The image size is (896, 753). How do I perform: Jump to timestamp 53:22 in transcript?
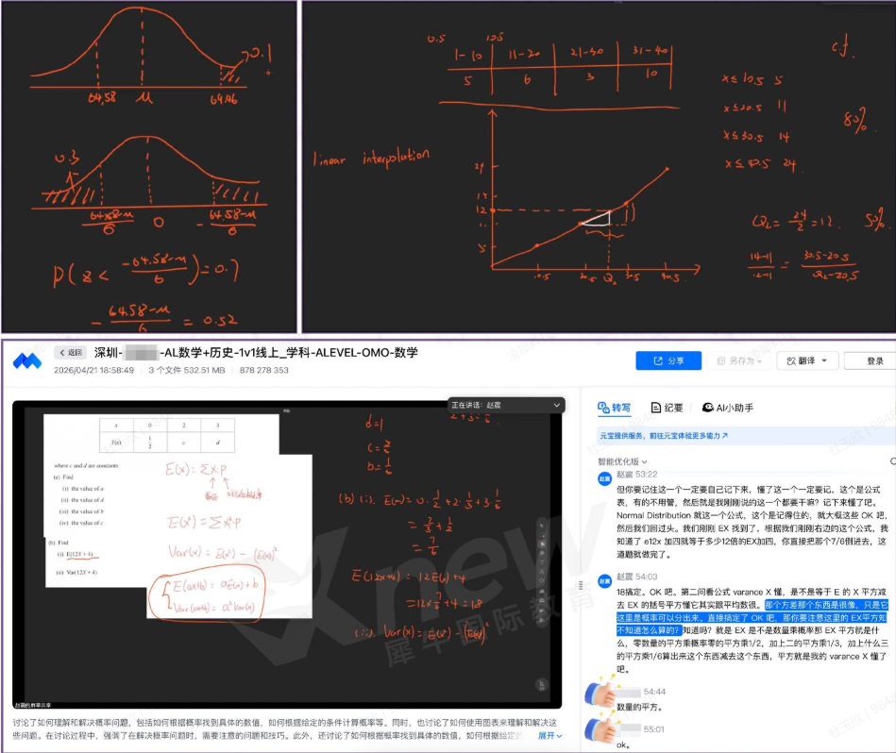646,475
